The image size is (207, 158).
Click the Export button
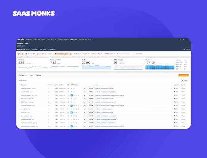point(185,81)
